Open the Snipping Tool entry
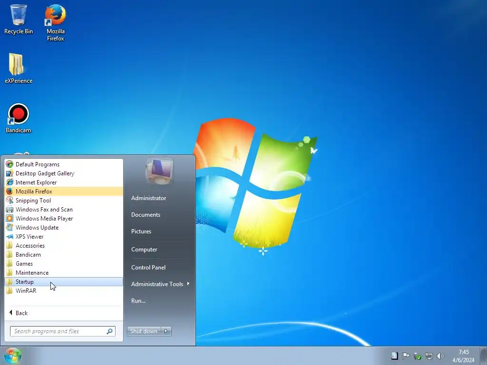 [64, 200]
